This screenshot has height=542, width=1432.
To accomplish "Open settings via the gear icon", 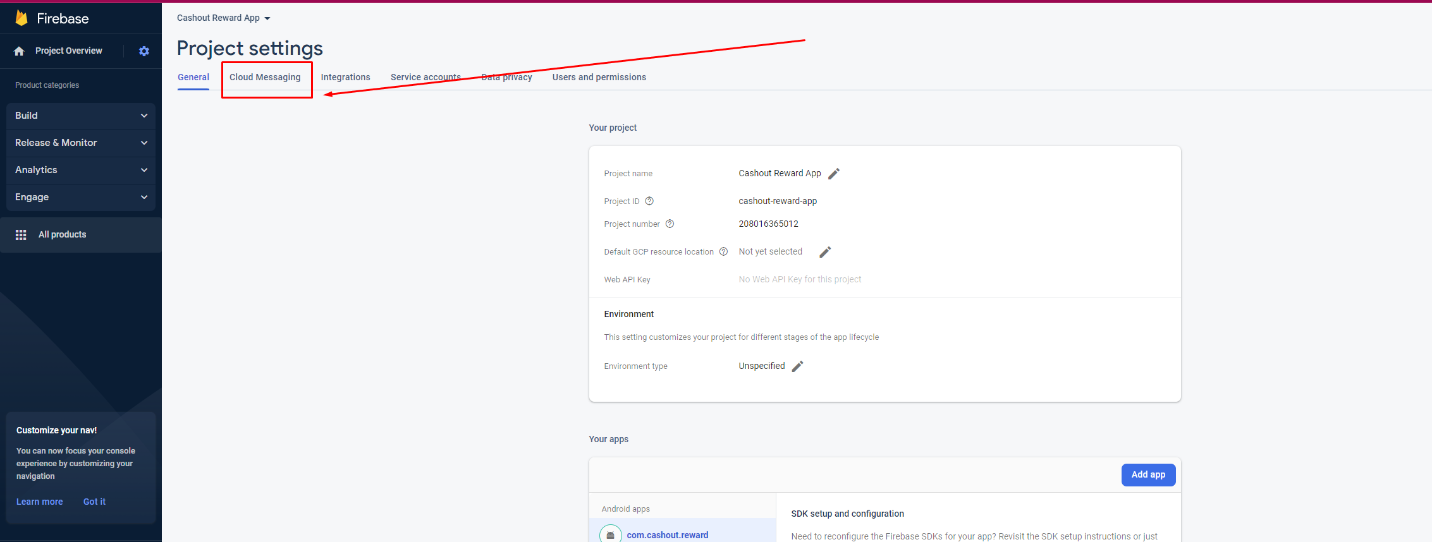I will pos(144,51).
